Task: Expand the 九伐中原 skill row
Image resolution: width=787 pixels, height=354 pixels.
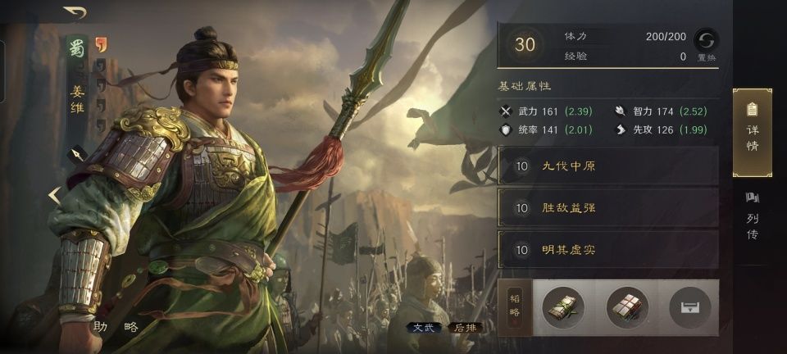Action: (607, 166)
